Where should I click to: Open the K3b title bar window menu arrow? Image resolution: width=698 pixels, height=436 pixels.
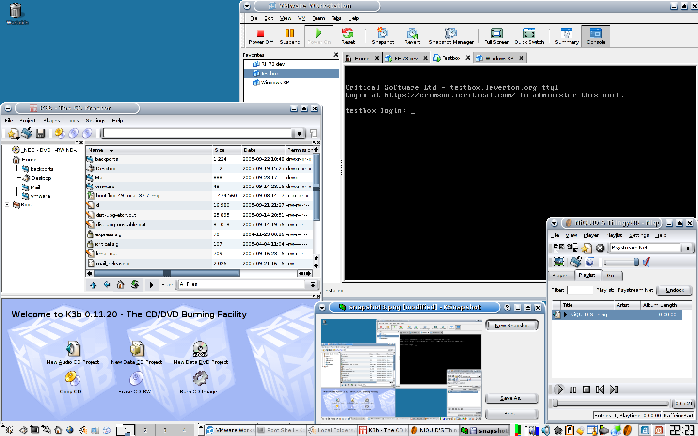pos(8,109)
